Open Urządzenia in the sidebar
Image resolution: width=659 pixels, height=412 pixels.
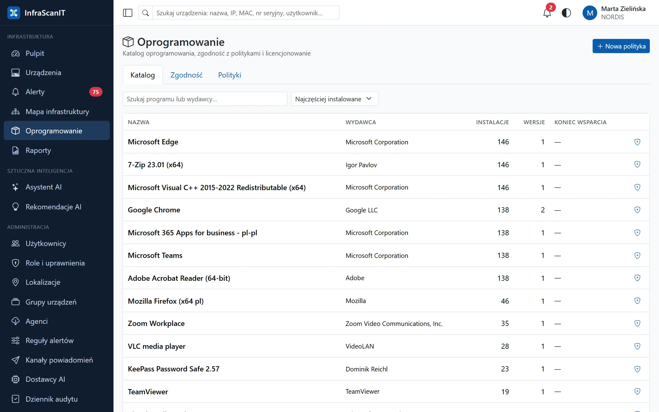click(x=57, y=73)
